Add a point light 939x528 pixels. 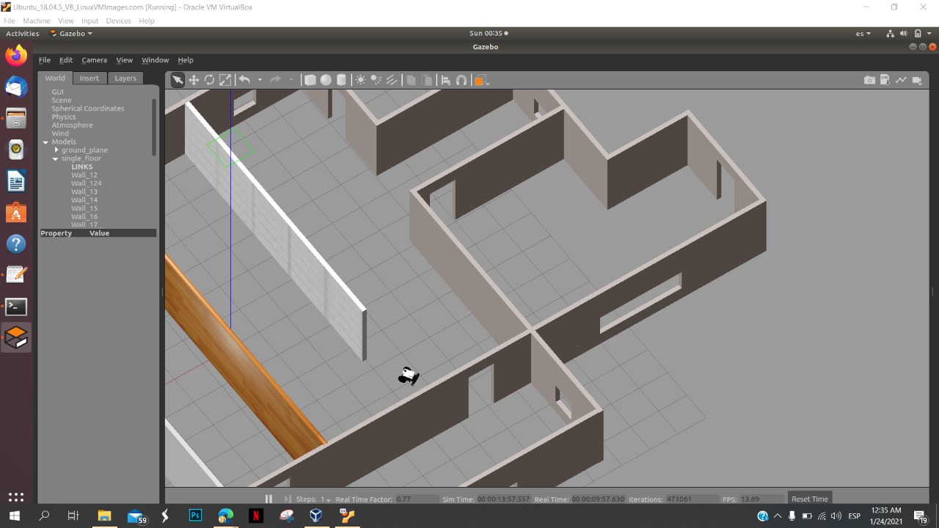360,80
